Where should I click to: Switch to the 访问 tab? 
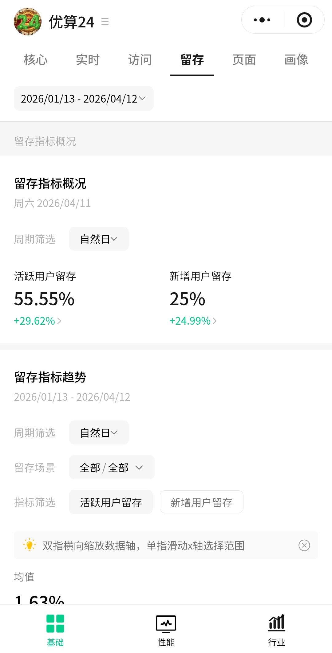[x=140, y=60]
